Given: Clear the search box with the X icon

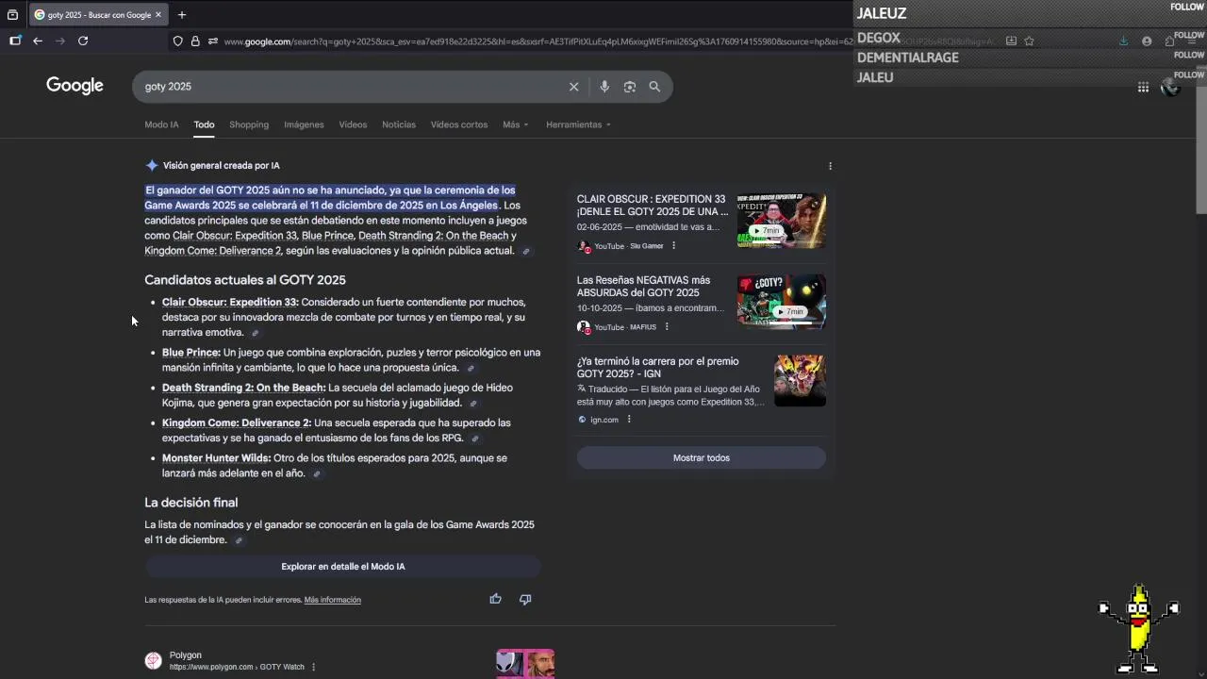Looking at the screenshot, I should click(573, 87).
